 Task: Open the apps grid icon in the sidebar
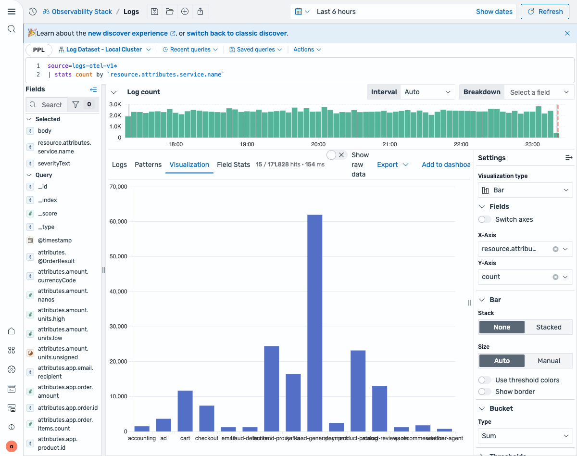click(12, 350)
